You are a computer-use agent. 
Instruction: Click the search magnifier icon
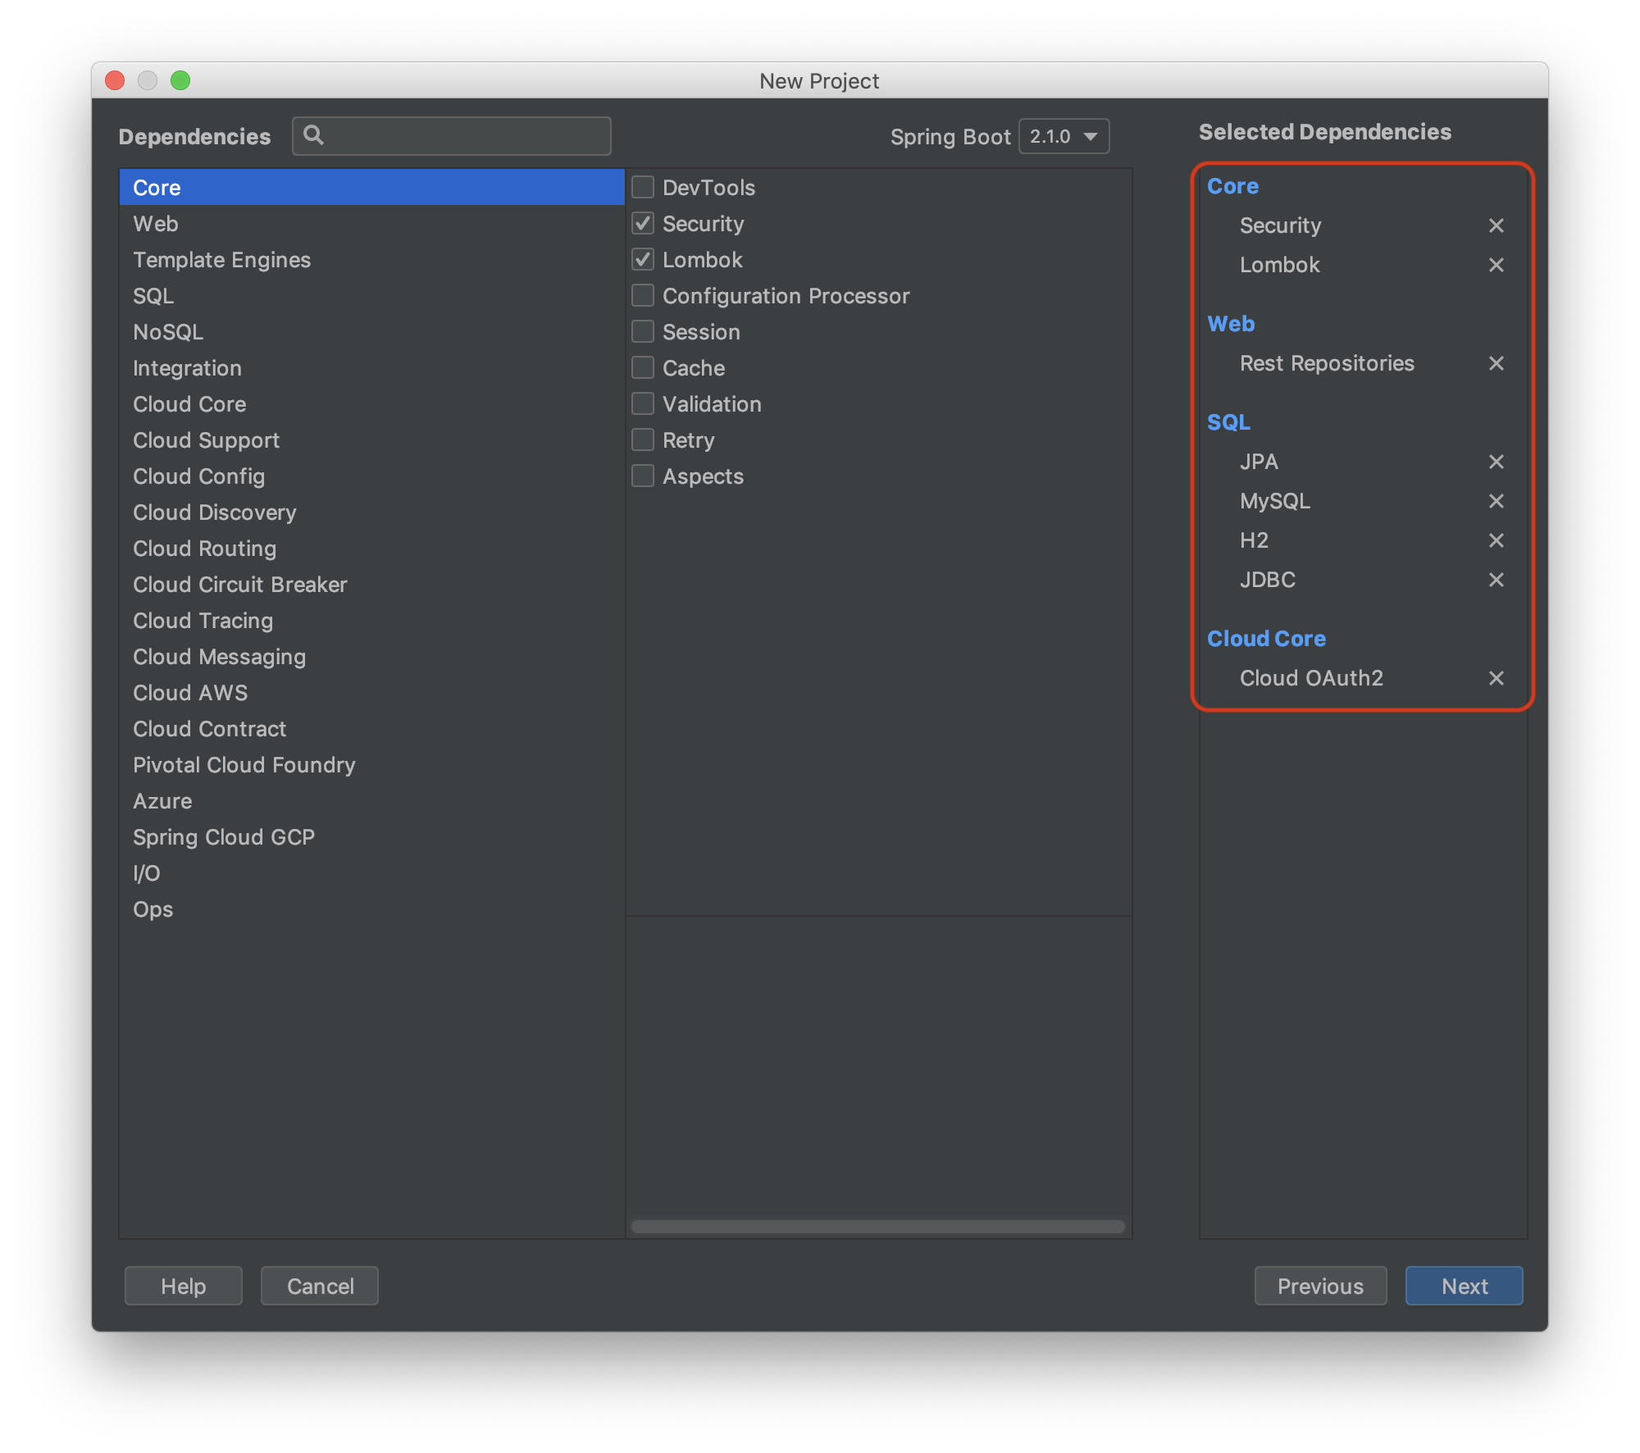coord(313,135)
